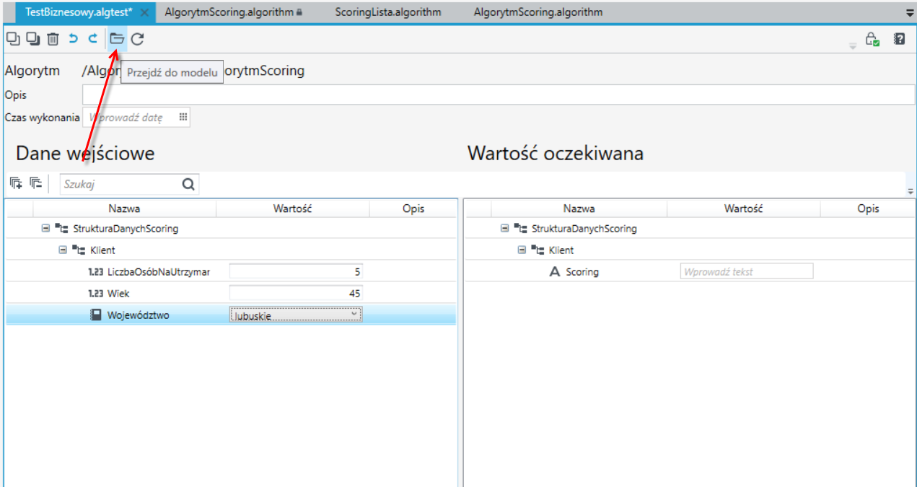917x487 pixels.
Task: Click the circular refresh icon
Action: point(137,39)
